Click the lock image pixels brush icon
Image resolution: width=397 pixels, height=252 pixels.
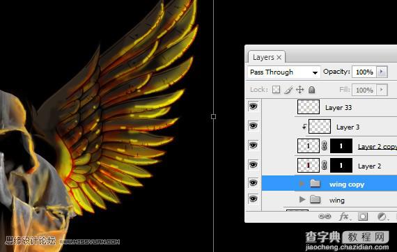click(x=288, y=90)
